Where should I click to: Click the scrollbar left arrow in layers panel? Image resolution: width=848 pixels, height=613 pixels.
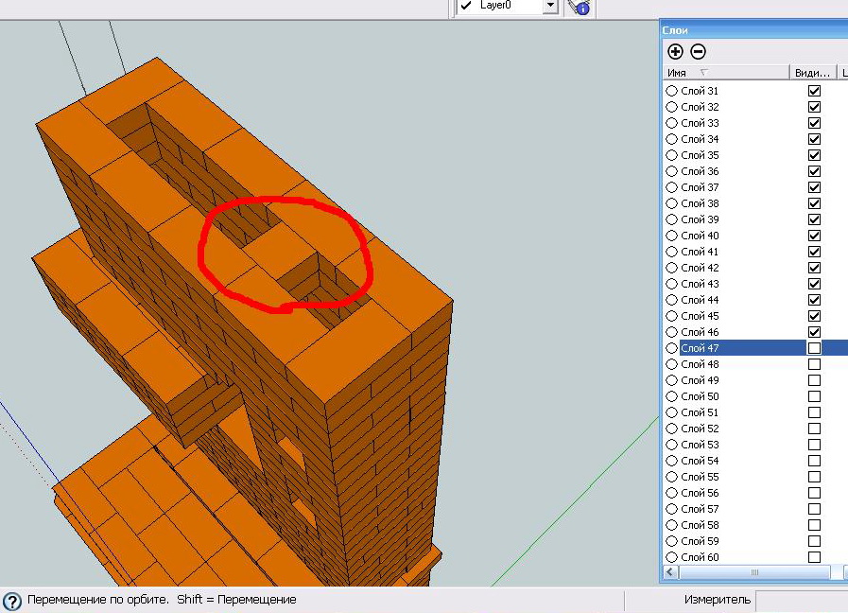coord(669,572)
